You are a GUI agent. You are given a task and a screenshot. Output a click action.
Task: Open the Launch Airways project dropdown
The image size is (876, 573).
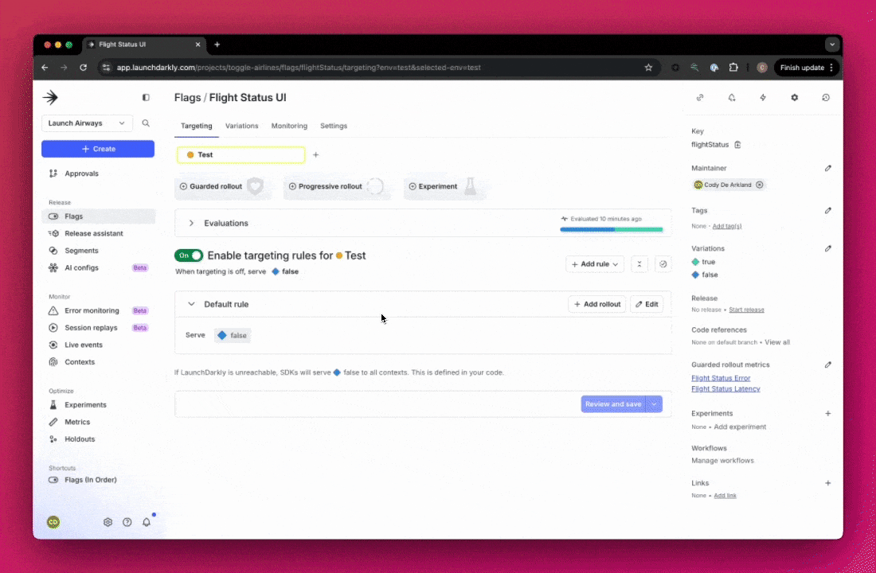[x=87, y=123]
